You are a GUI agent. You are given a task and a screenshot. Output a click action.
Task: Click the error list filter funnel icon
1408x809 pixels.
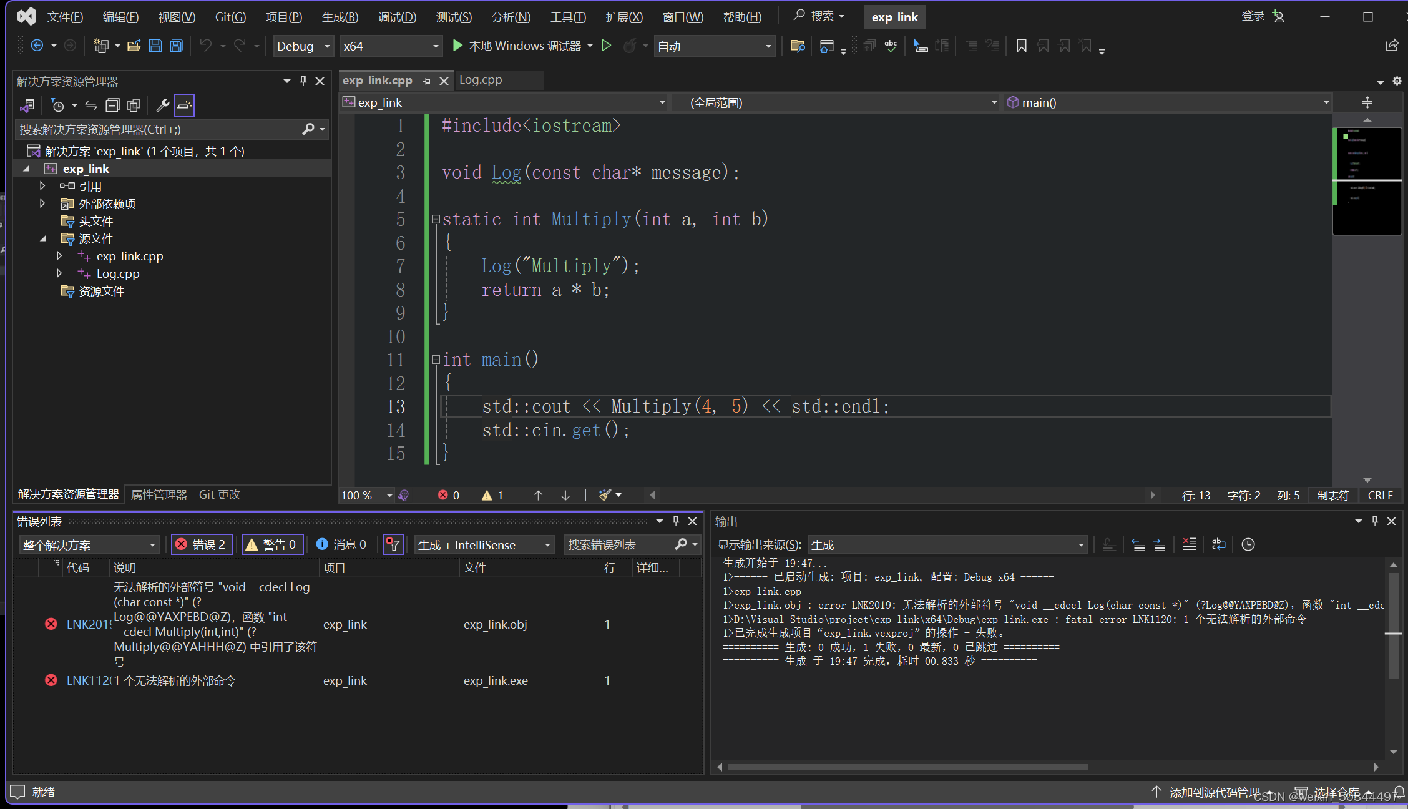[393, 544]
